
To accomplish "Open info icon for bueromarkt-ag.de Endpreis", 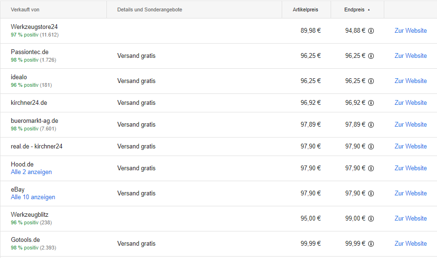I will [x=371, y=125].
